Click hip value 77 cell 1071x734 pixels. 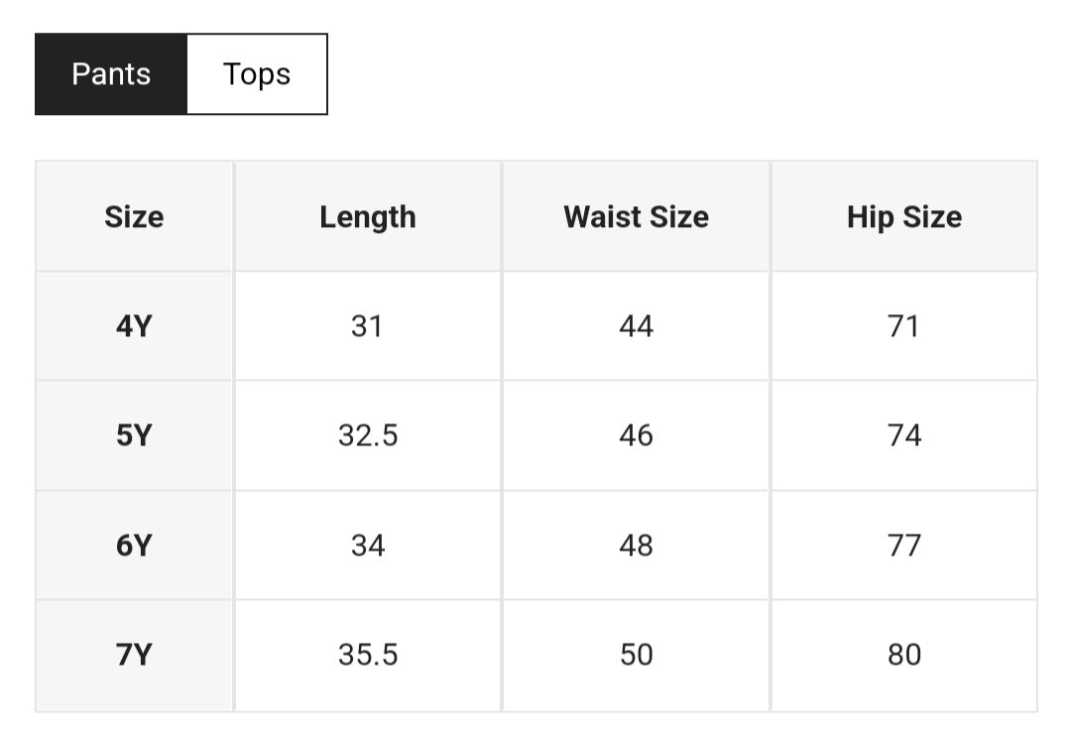(x=903, y=546)
